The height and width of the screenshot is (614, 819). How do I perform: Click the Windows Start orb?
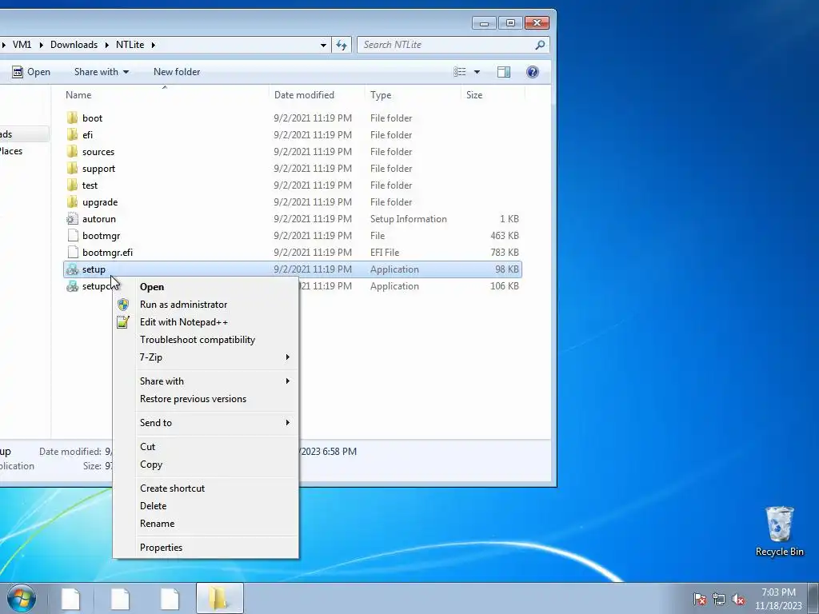(x=22, y=598)
